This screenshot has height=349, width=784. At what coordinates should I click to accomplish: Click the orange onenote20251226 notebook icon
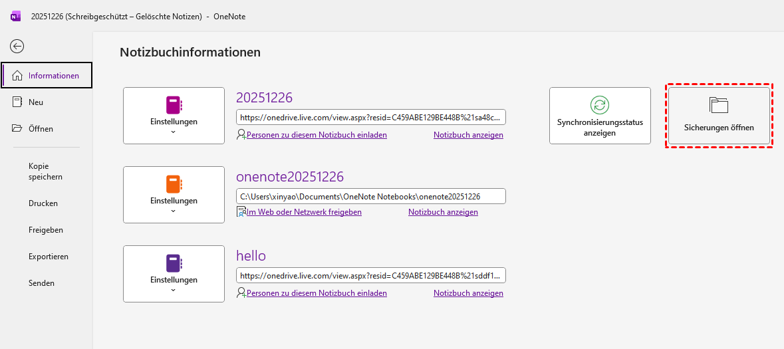pos(174,184)
